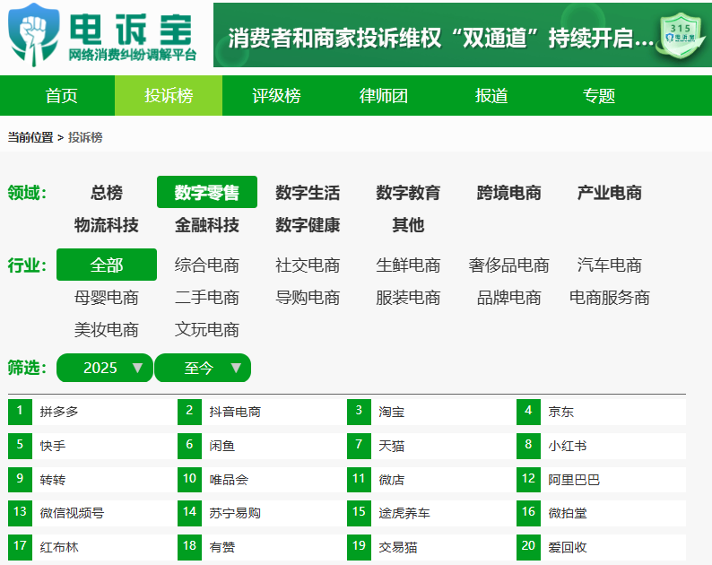Image resolution: width=712 pixels, height=565 pixels.
Task: Select the 投诉榜 navigation tab
Action: point(169,95)
